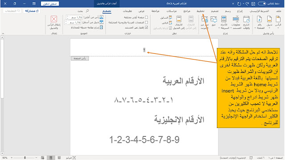
Task: Check Different Odd & Even Pages option
Action: 147,22
